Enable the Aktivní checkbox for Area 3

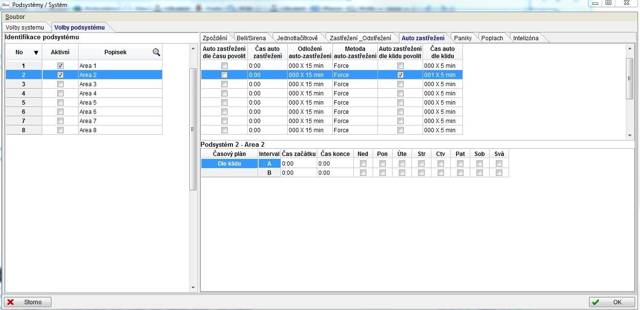[60, 84]
